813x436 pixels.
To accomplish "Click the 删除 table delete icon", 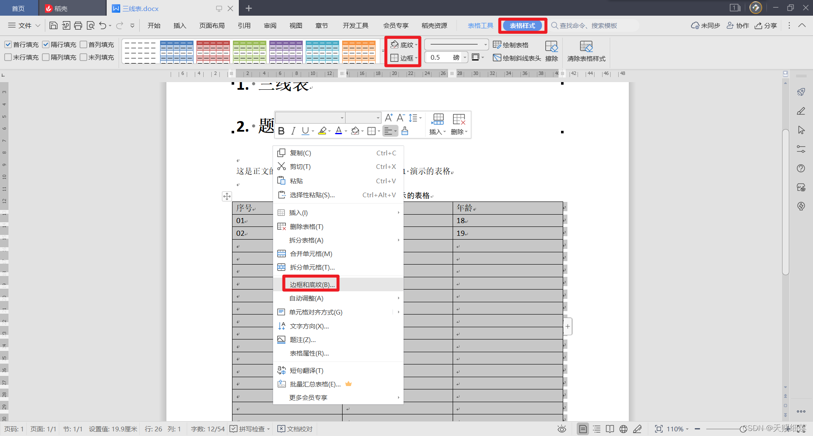I will pos(459,124).
